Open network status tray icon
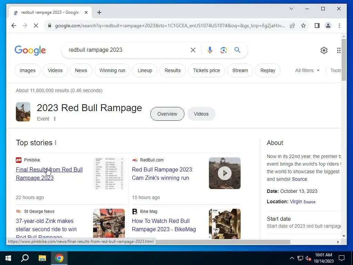This screenshot has height=265, width=353. coord(300,258)
